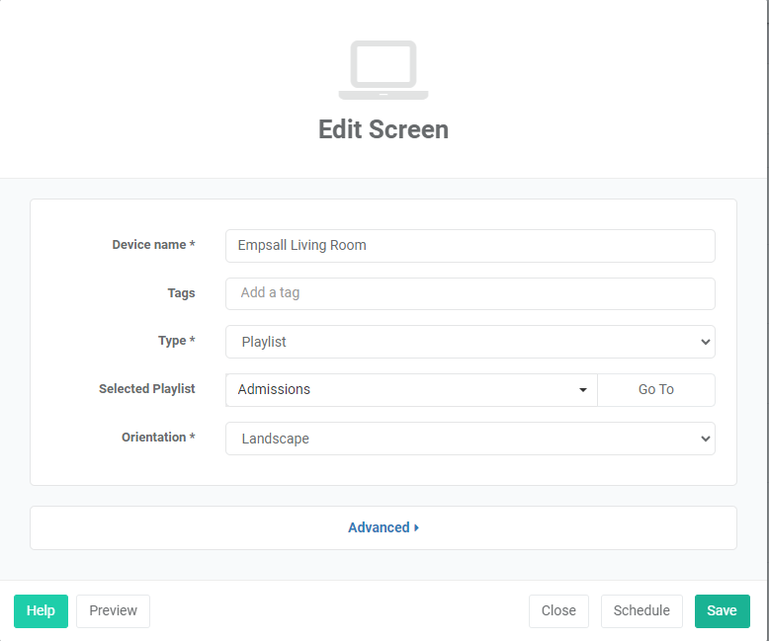Click the Orientation label
769x641 pixels.
[157, 437]
